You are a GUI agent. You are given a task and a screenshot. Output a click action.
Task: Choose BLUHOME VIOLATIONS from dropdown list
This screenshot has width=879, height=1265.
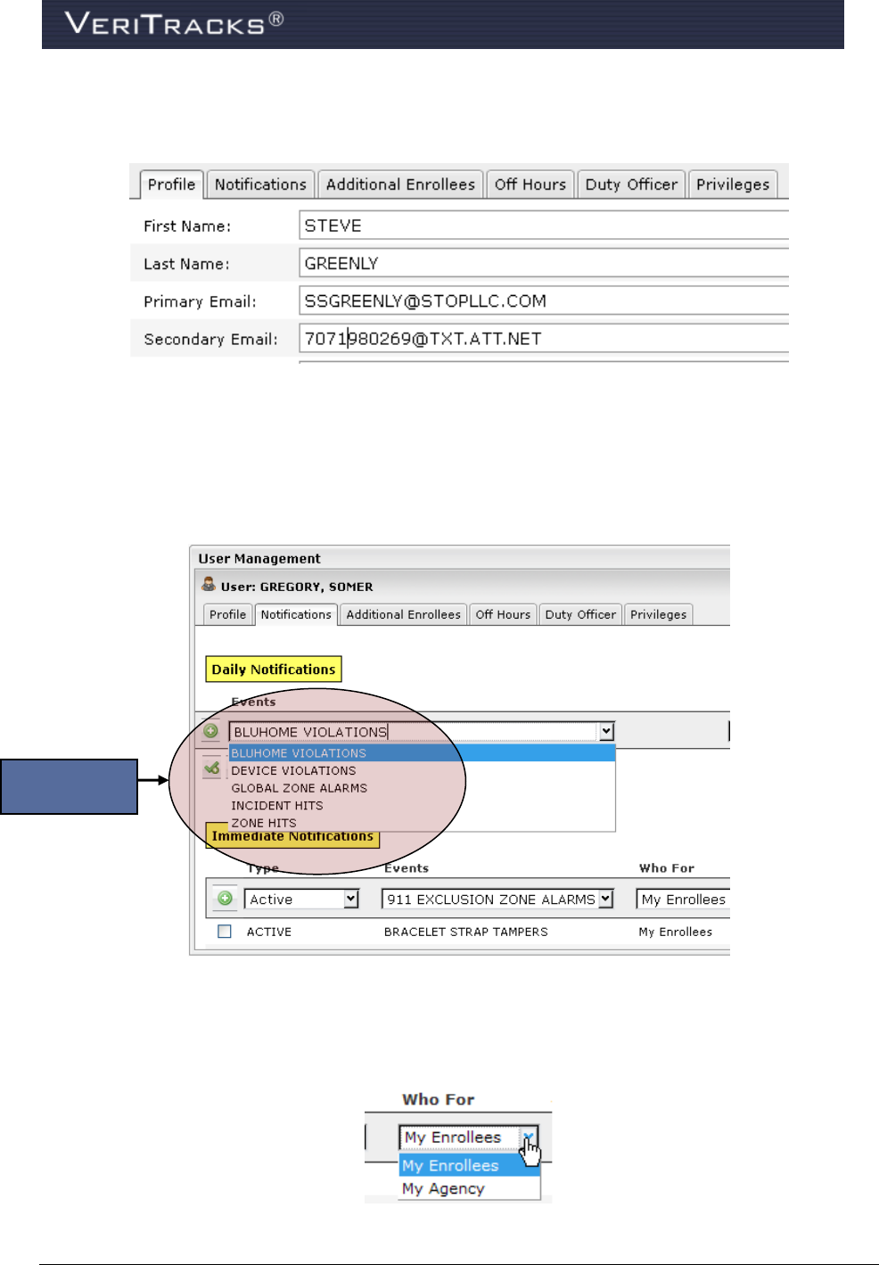coord(422,753)
